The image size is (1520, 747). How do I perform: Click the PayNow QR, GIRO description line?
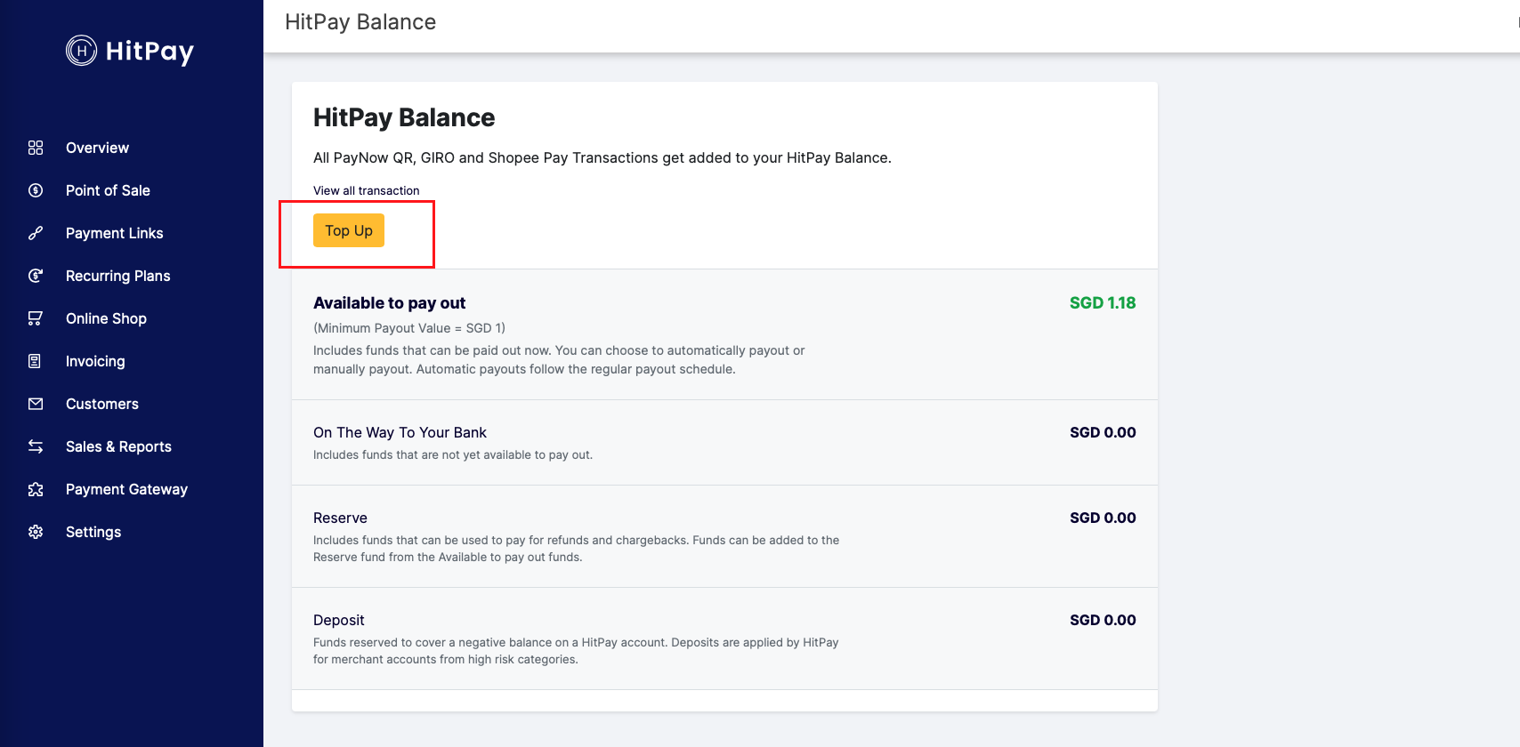(602, 157)
